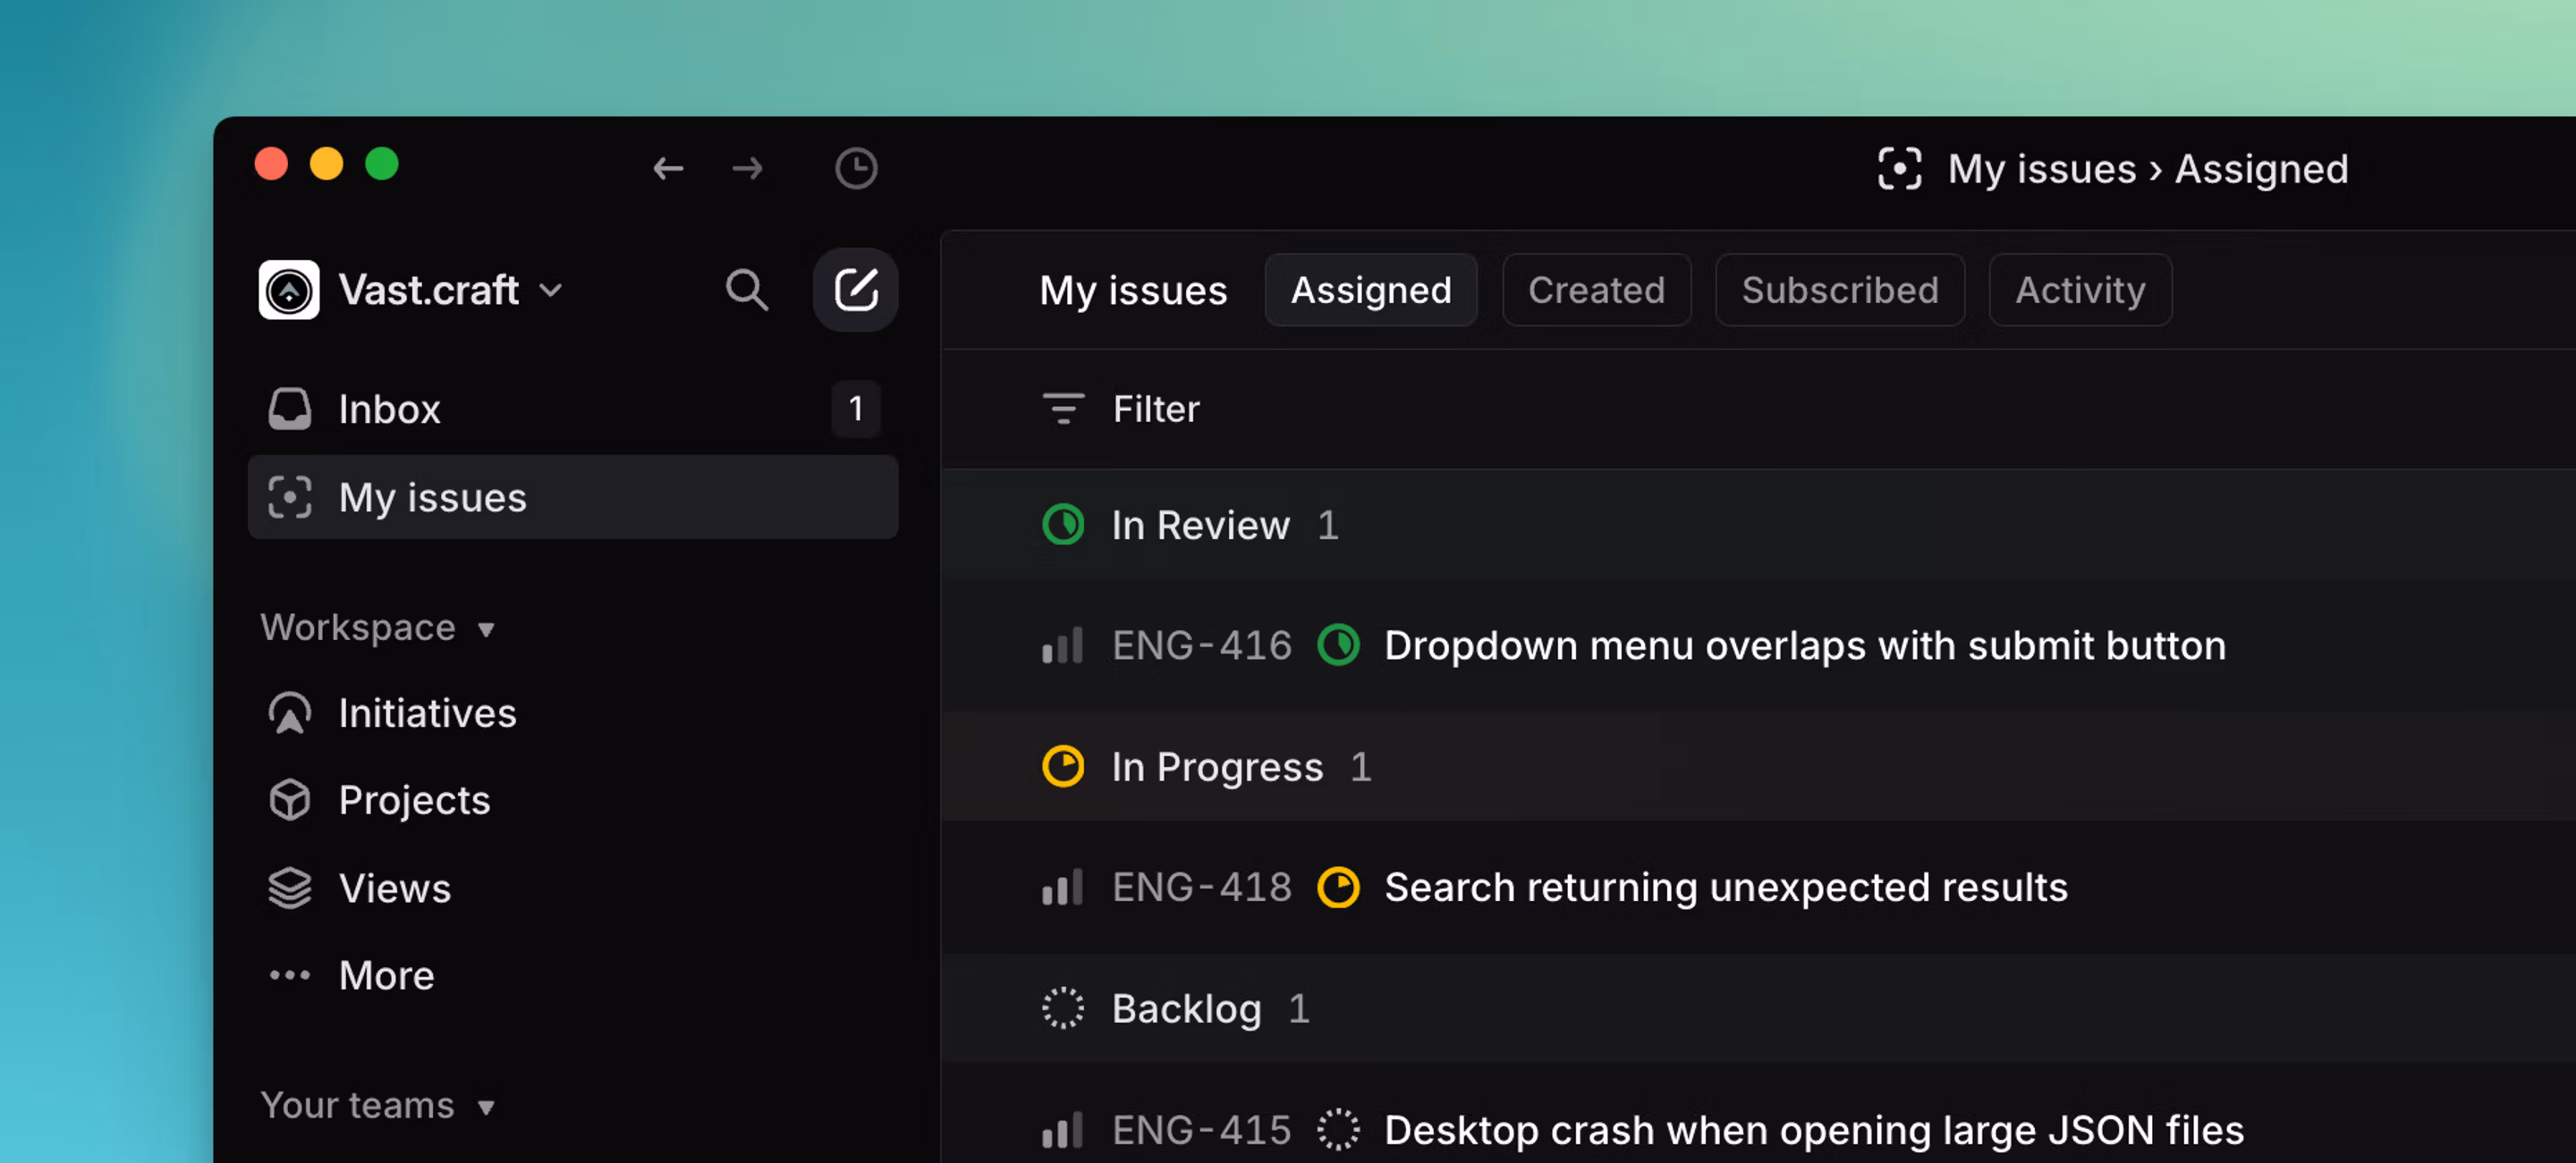Switch to the Subscribed tab
Viewport: 2576px width, 1163px height.
tap(1839, 291)
